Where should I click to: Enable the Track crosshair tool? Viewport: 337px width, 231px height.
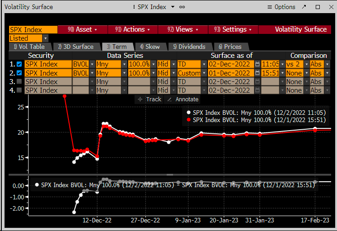coord(149,99)
